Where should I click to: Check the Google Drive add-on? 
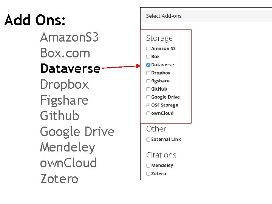tap(148, 97)
